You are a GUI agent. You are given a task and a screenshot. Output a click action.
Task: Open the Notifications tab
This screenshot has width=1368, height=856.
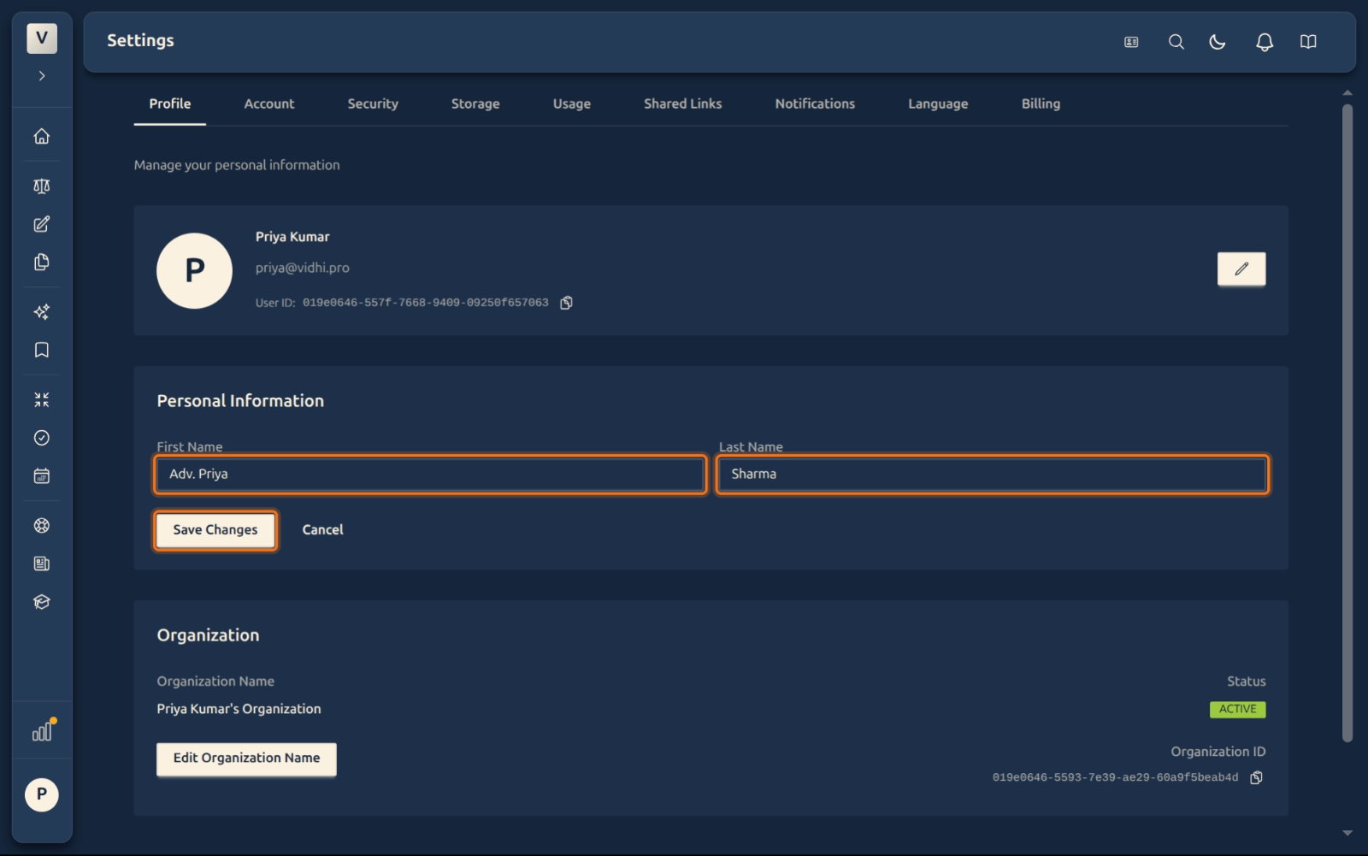(815, 103)
